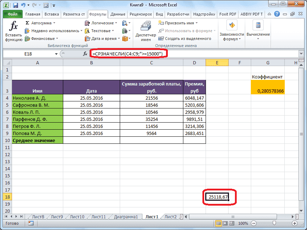This screenshot has height=230, width=307.
Task: Switch to the Normal view icon in status bar
Action: [x=219, y=223]
